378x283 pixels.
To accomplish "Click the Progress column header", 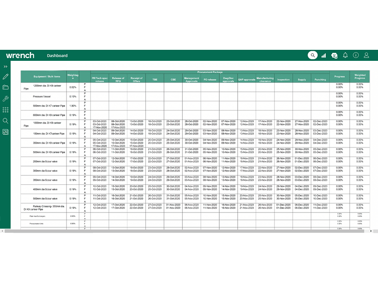I will coord(339,77).
